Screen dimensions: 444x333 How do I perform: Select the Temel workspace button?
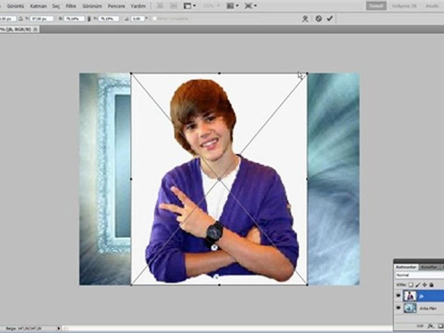(376, 6)
